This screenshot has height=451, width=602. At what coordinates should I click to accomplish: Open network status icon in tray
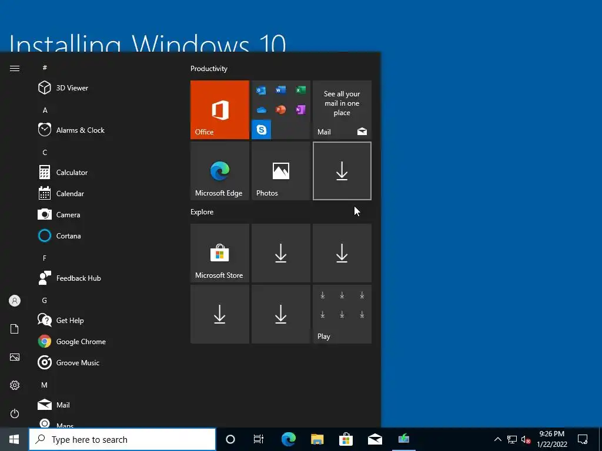[512, 439]
